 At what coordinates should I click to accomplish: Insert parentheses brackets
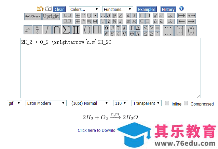(x=87, y=30)
